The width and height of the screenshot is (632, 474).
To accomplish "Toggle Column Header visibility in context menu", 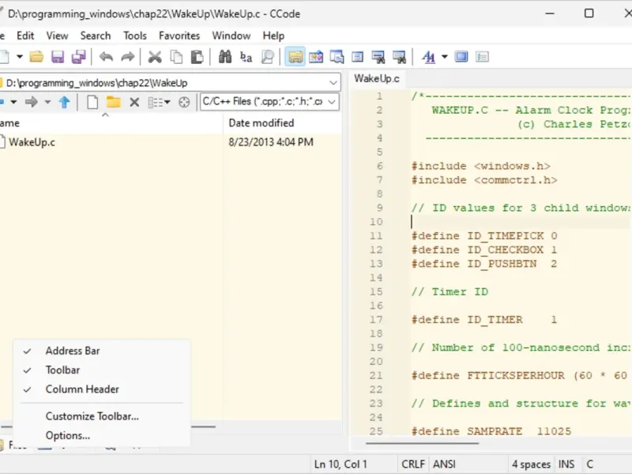I will point(82,389).
